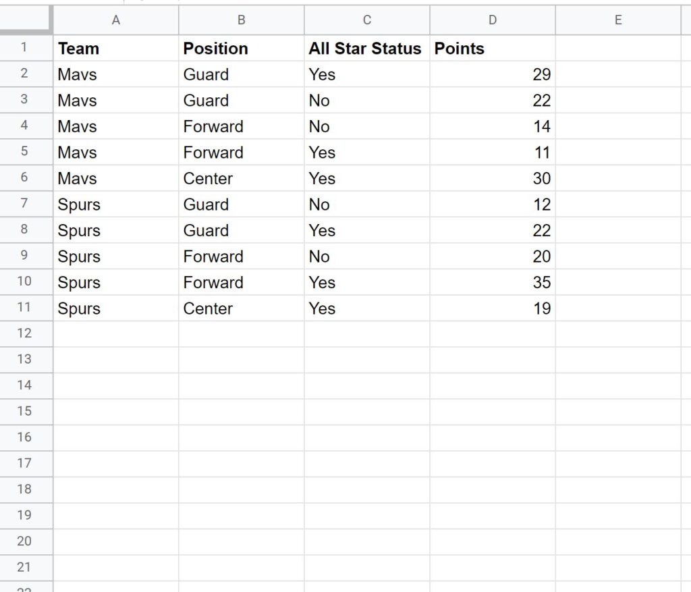Click the Forward cell in row 9

pos(241,256)
